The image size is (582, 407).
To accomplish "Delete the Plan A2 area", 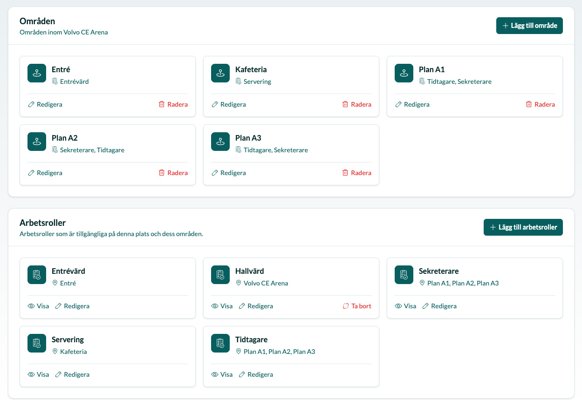I will click(x=173, y=173).
